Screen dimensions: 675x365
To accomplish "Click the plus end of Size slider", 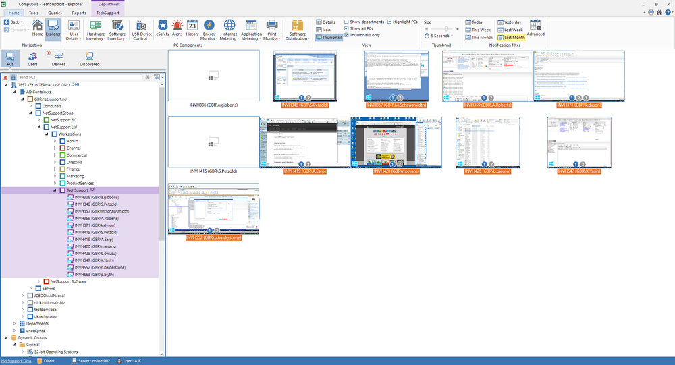I will (457, 29).
